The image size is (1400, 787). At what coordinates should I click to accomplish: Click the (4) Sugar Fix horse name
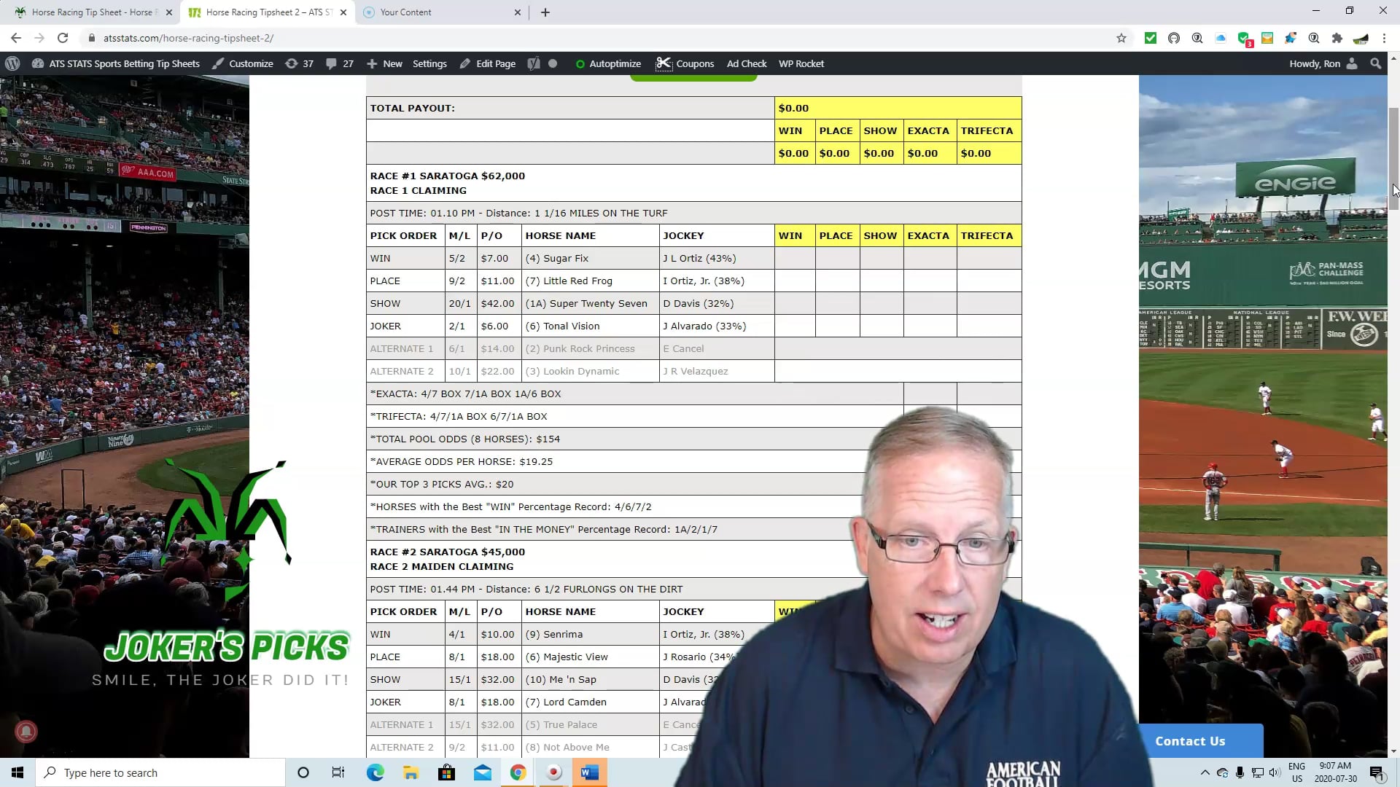(557, 258)
